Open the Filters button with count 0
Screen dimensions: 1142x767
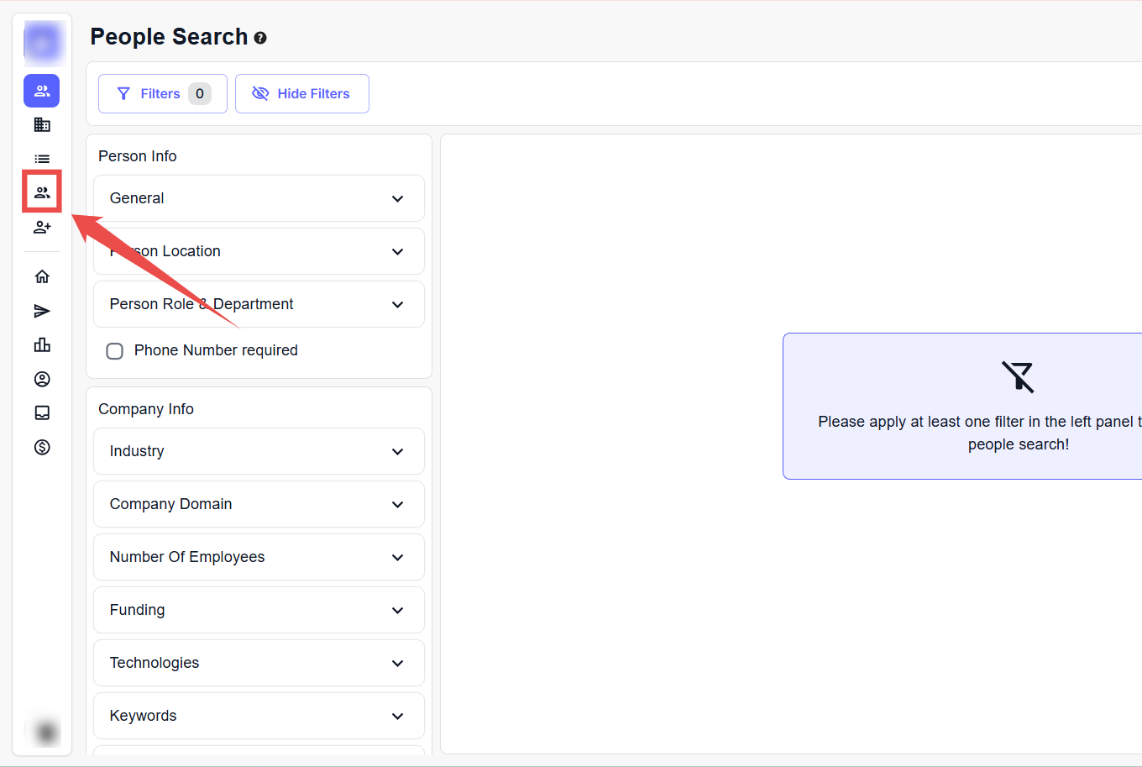pyautogui.click(x=162, y=94)
